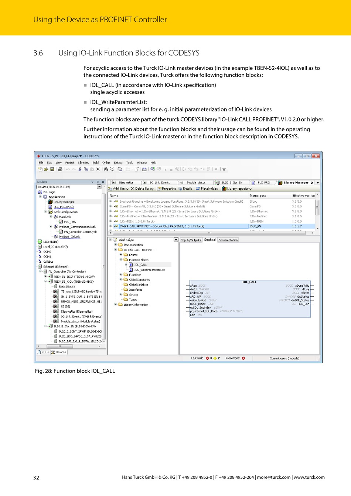
Task: Click the Library Manager icon in device tree
Action: pos(51,202)
